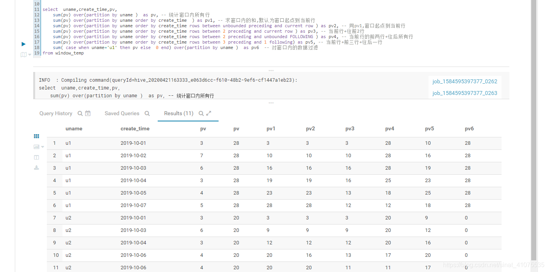The width and height of the screenshot is (548, 272).
Task: Open the Query History tab
Action: click(x=56, y=113)
